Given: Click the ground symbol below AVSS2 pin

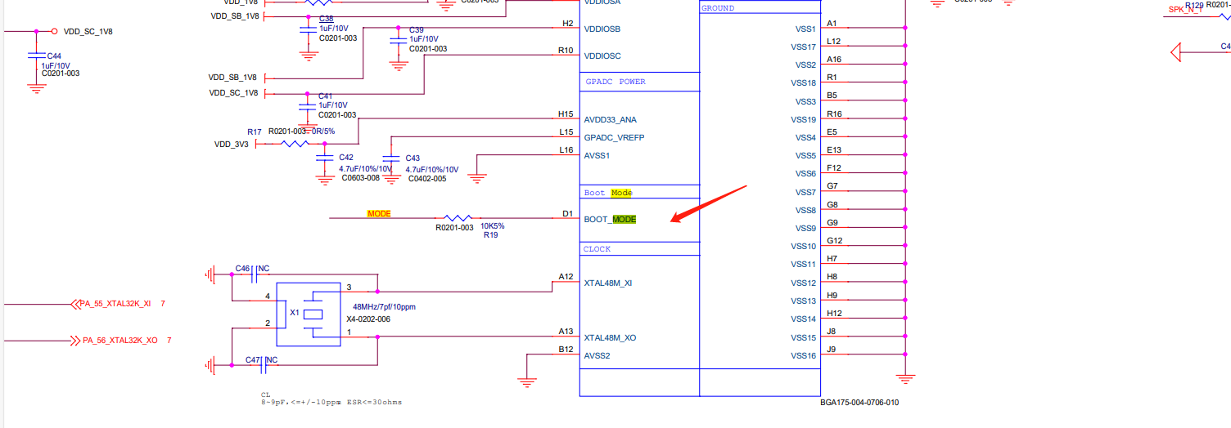Looking at the screenshot, I should pyautogui.click(x=528, y=380).
